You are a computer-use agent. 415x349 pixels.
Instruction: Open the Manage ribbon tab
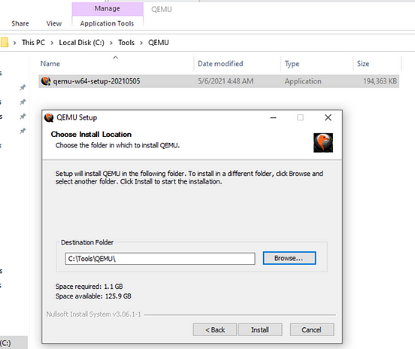pyautogui.click(x=108, y=9)
